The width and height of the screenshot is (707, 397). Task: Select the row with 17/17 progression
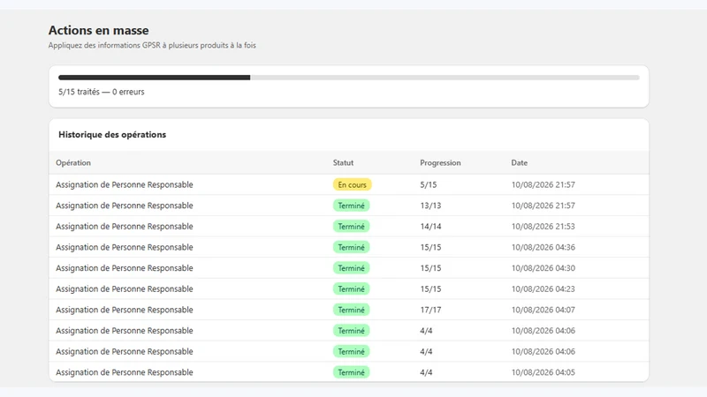[348, 310]
